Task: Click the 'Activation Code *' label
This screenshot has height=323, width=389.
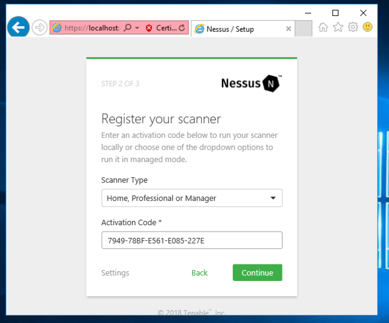Action: click(131, 222)
